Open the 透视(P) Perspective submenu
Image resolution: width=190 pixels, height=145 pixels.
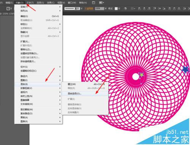38,92
